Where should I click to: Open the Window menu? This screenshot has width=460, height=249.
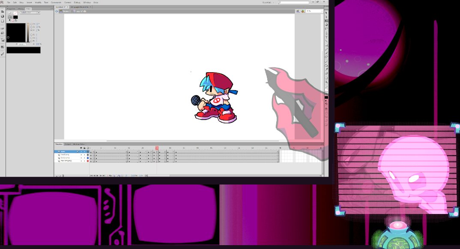[87, 2]
